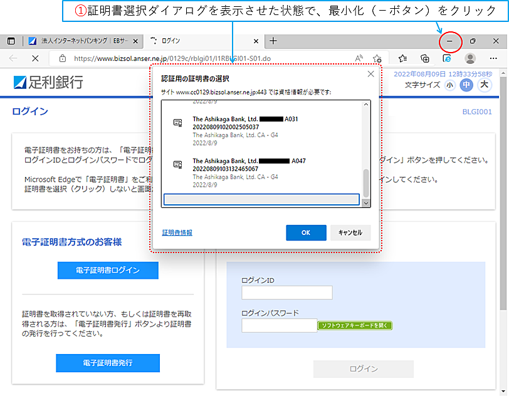Select the 小 font size option
Image resolution: width=509 pixels, height=396 pixels.
[449, 84]
